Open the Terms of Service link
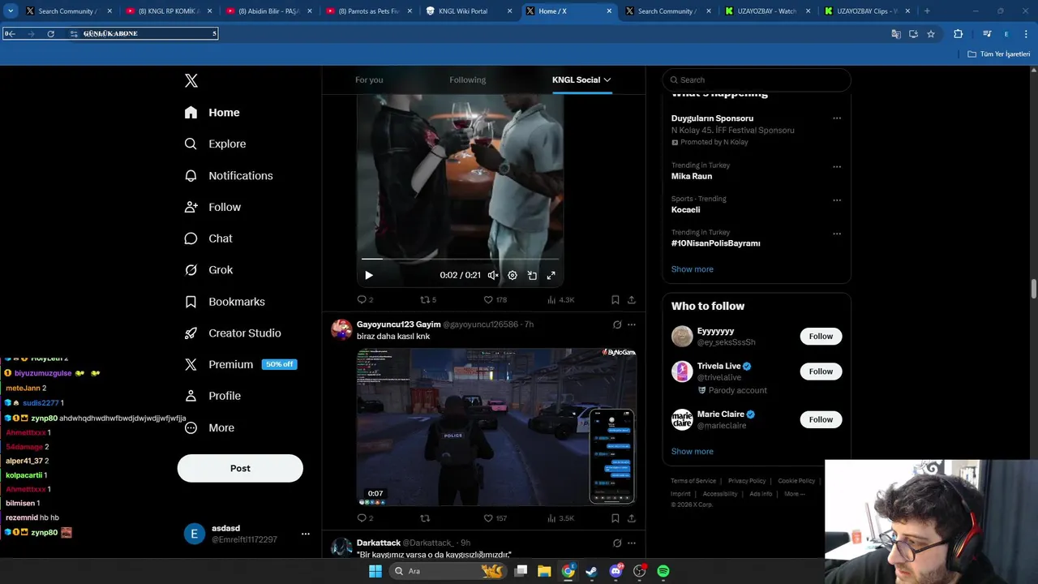This screenshot has height=584, width=1038. point(693,481)
